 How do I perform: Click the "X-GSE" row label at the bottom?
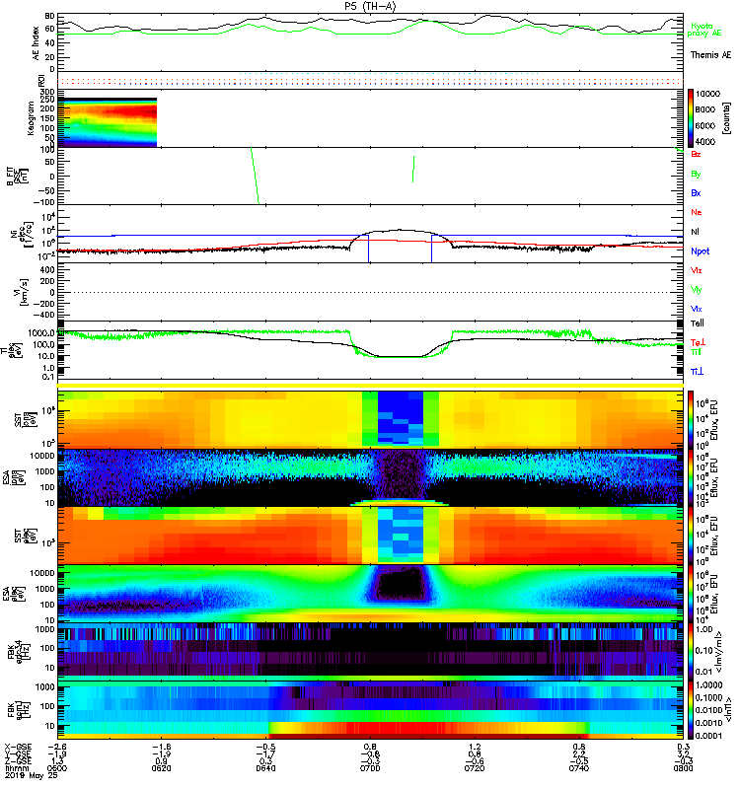(18, 748)
